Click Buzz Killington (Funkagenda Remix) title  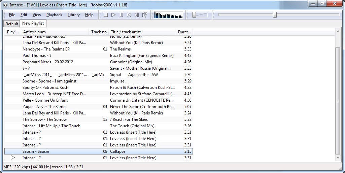142,56
